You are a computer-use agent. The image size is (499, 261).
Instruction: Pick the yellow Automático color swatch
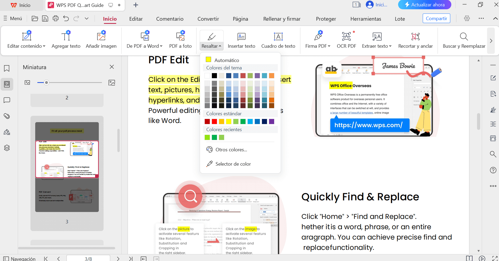pos(208,60)
